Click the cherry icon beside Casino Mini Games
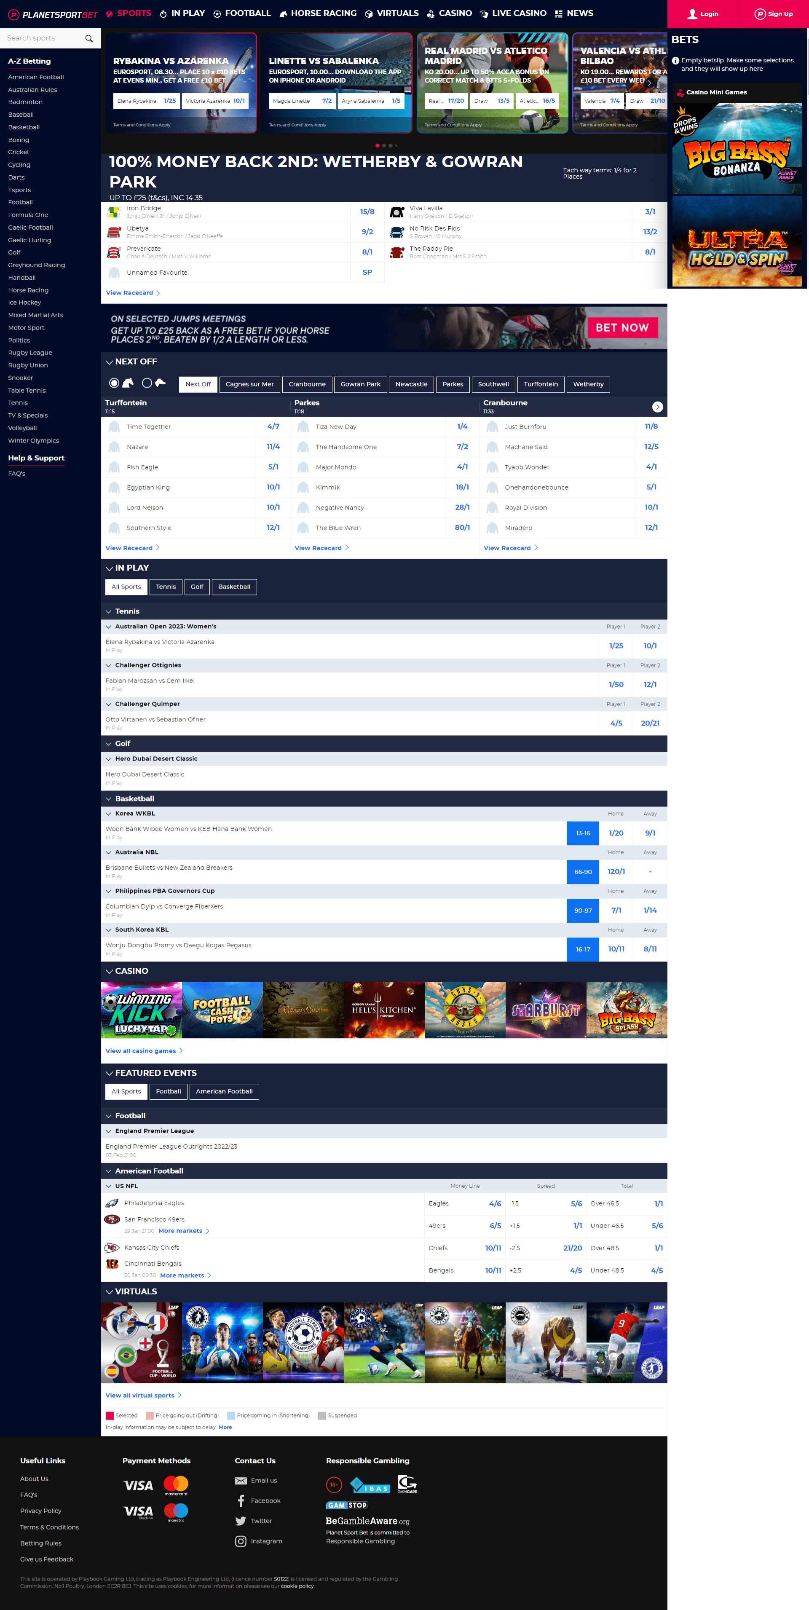Screen dimensions: 809x1610 tap(680, 93)
